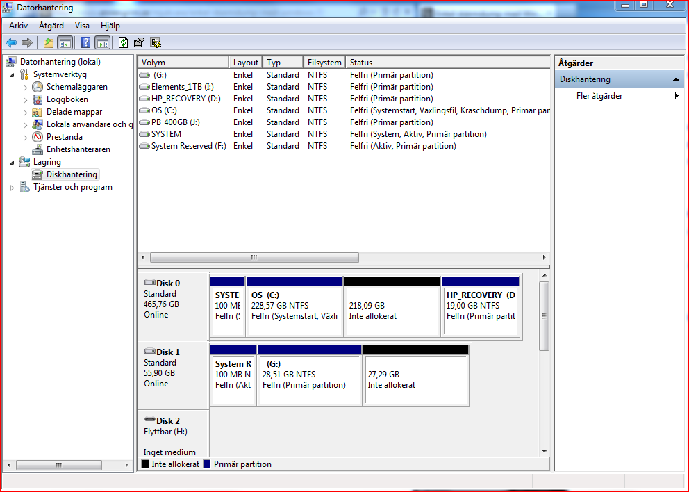Screen dimensions: 689x492
Task: Select the (G:) 28,51 GB partition
Action: (x=309, y=376)
